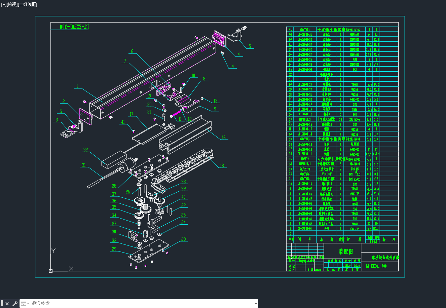Screen dimensions: 446x308
Task: Select callout number 31 in the exploded view
Action: [x=84, y=165]
